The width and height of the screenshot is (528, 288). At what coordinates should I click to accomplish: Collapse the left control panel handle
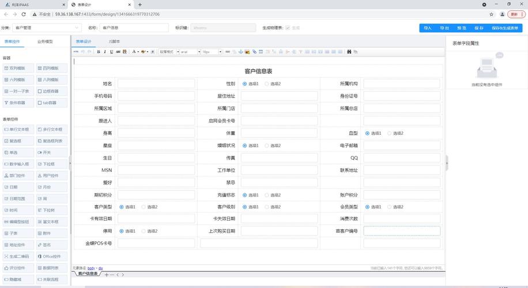pos(70,163)
